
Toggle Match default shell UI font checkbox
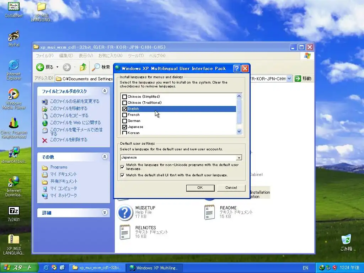[x=122, y=175]
